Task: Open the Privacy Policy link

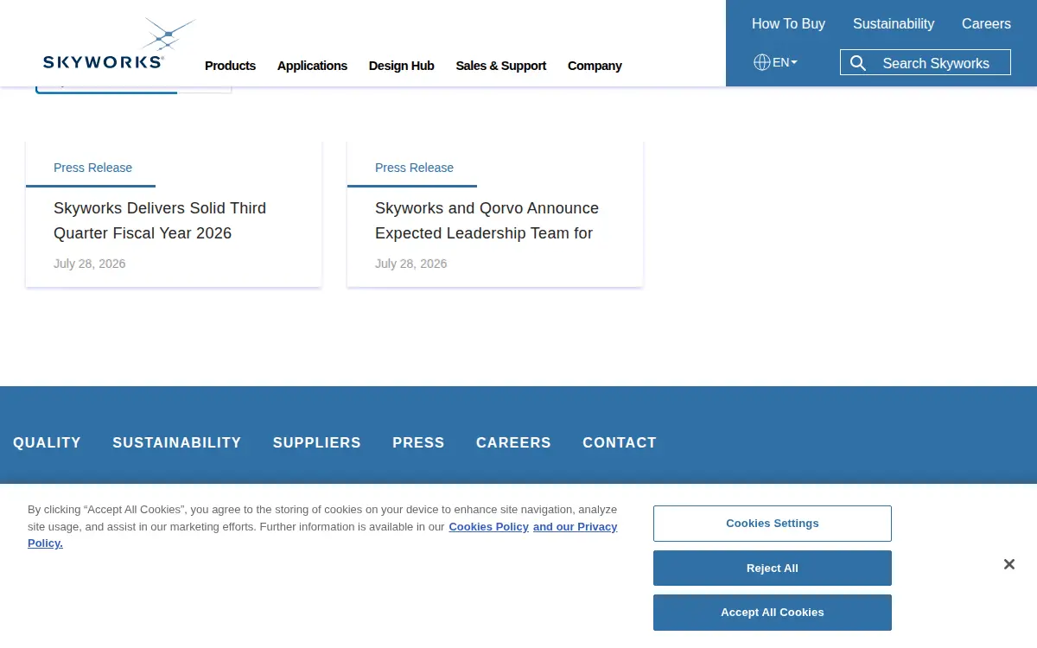Action: point(576,527)
